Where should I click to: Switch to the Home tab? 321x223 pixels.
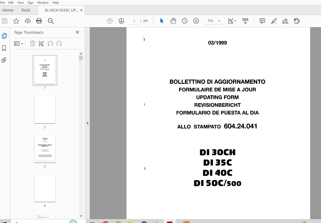click(x=8, y=10)
